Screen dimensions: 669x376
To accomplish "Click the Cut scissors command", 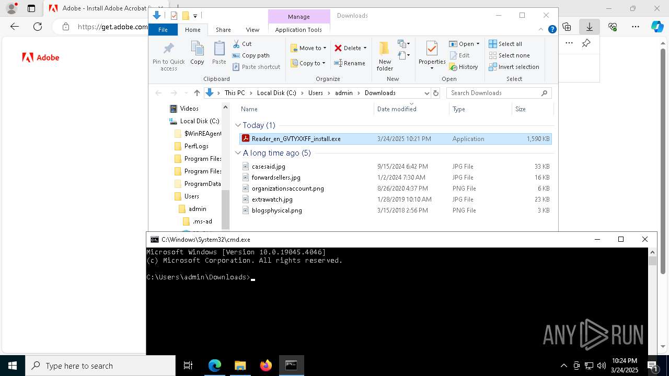I will click(x=242, y=44).
